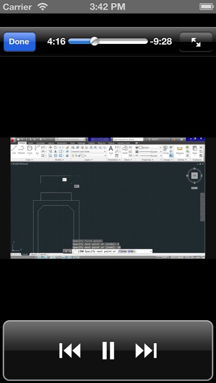Expand the Layers panel in the video
This screenshot has height=383, width=216.
pyautogui.click(x=88, y=160)
